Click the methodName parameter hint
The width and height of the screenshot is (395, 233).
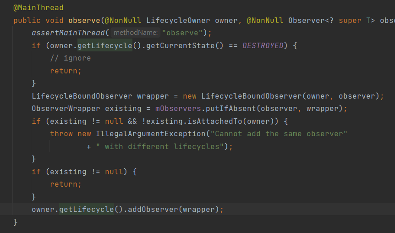point(136,33)
